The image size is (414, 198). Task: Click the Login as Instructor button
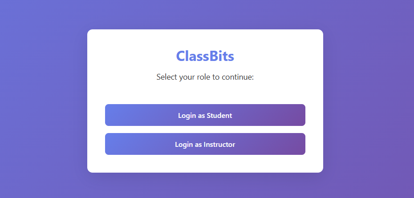point(205,144)
